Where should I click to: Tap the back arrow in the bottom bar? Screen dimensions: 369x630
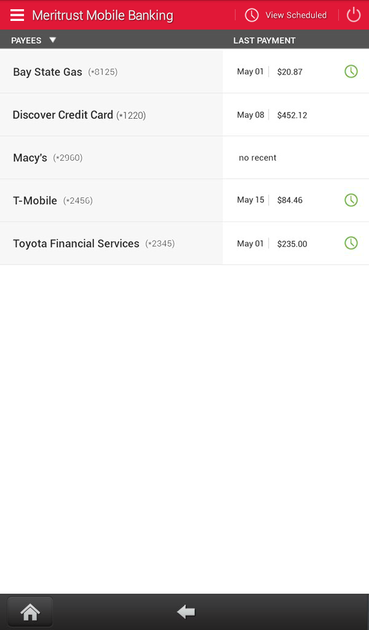coord(185,612)
